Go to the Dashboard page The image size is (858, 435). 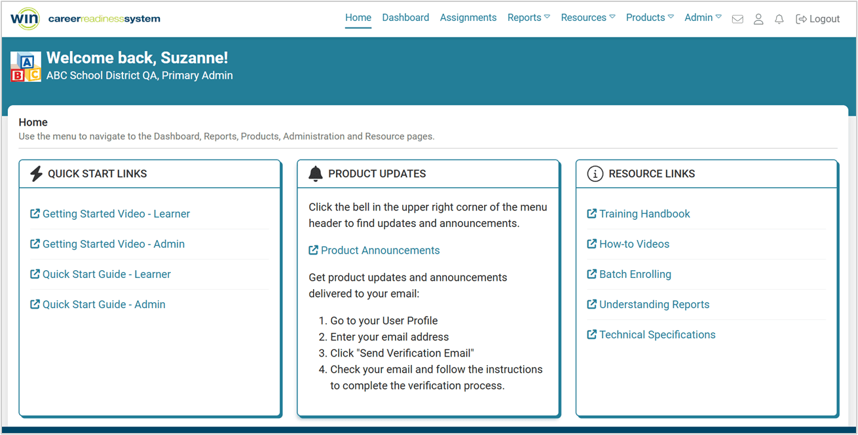(405, 18)
